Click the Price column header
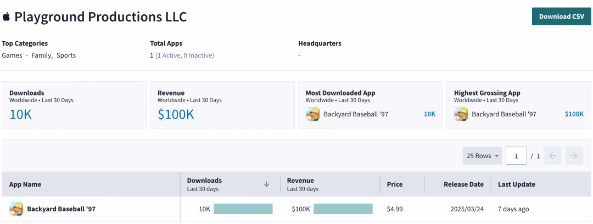This screenshot has width=593, height=224. [402, 184]
